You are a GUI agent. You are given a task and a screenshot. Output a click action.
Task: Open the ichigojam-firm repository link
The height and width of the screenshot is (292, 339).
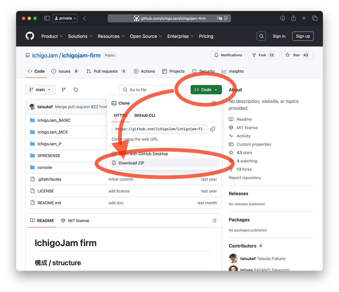click(81, 55)
